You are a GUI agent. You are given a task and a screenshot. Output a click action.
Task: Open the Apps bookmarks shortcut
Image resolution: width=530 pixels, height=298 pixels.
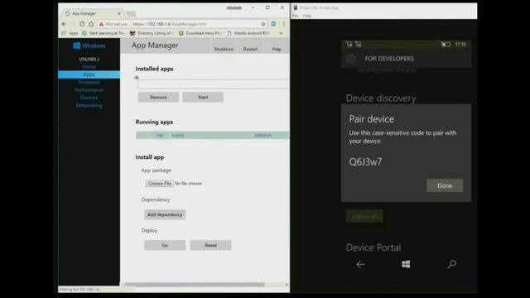(x=70, y=33)
